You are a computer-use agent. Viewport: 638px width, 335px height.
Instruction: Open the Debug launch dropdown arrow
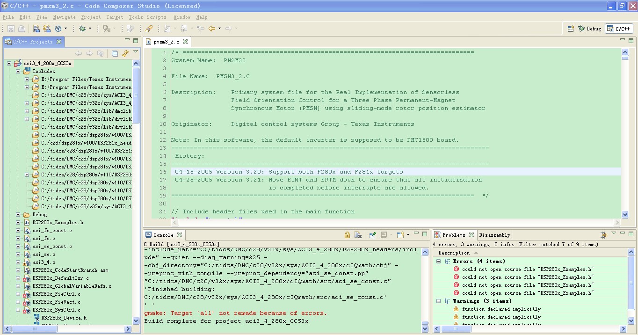tap(90, 29)
